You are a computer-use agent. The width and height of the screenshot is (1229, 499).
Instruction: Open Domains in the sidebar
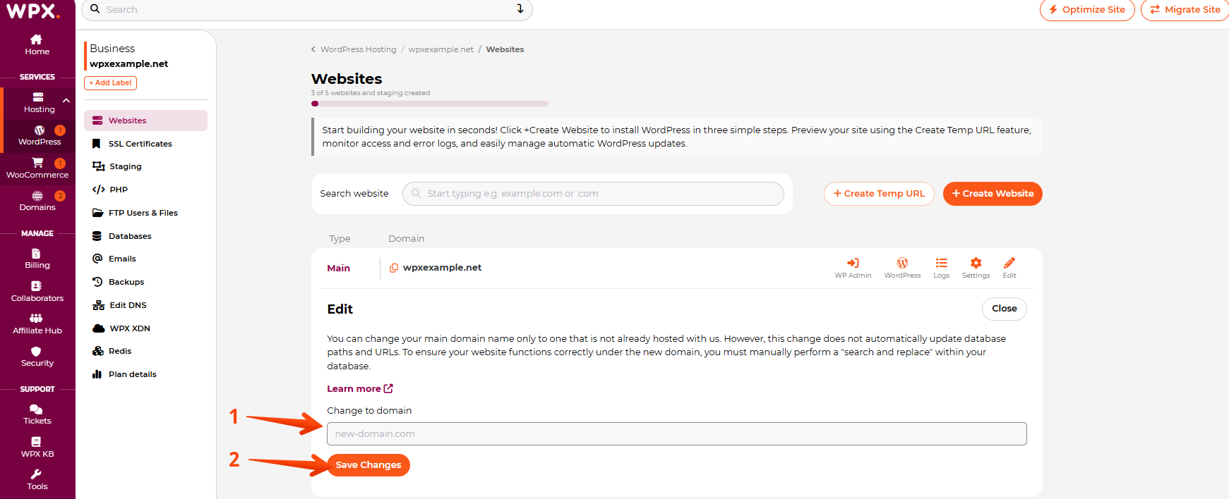pos(37,201)
